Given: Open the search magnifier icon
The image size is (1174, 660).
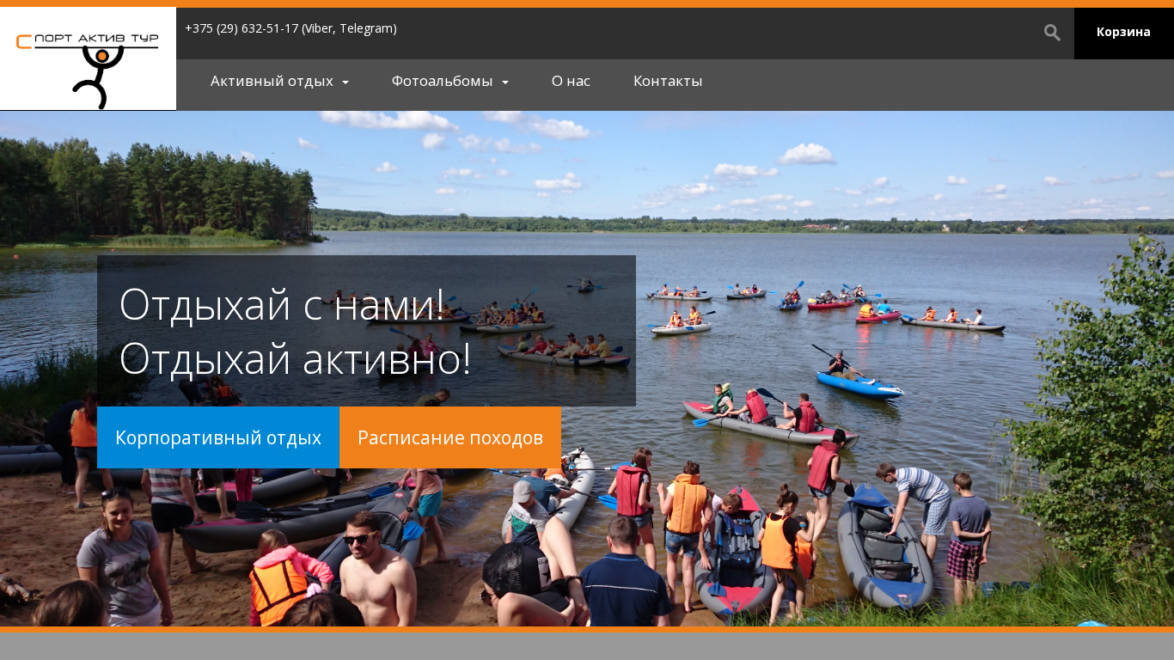Looking at the screenshot, I should (x=1052, y=33).
